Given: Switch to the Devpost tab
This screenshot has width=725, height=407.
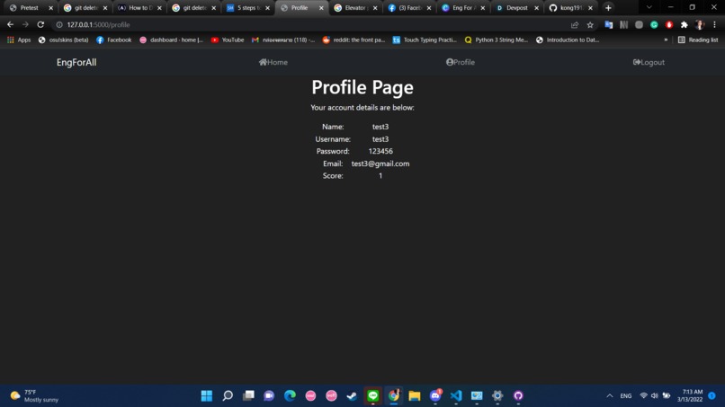Looking at the screenshot, I should tap(517, 8).
